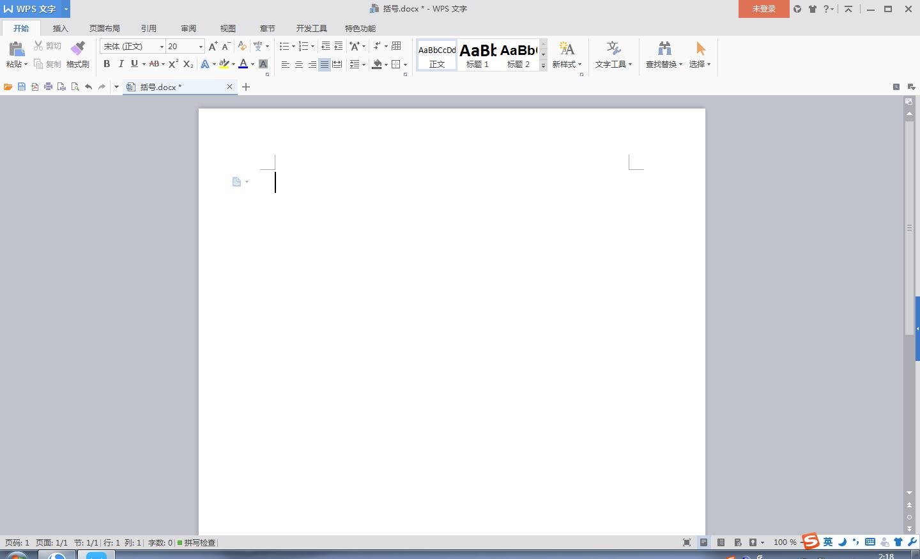Apply the 正文 (Normal) style
The width and height of the screenshot is (920, 559).
coord(437,55)
